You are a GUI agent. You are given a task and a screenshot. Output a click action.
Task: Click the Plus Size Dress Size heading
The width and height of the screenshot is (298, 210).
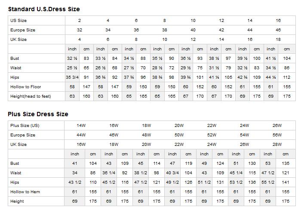tap(38, 114)
